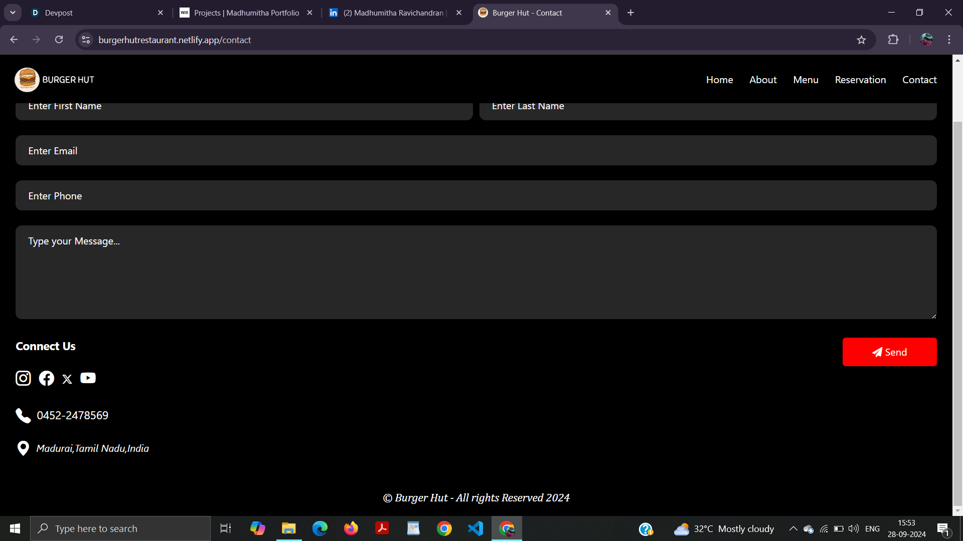Open the browser Extensions puzzle icon

893,40
